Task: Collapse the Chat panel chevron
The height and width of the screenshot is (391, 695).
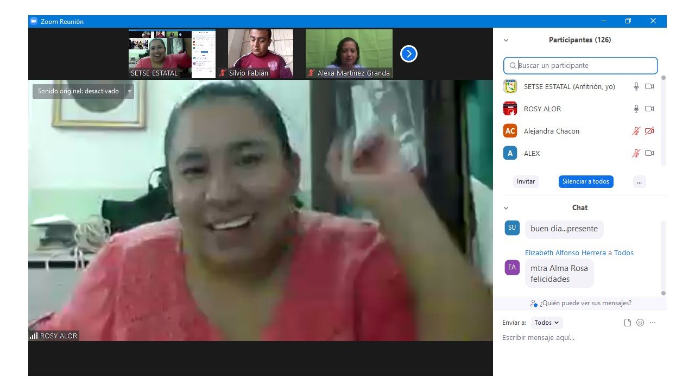Action: pos(506,208)
